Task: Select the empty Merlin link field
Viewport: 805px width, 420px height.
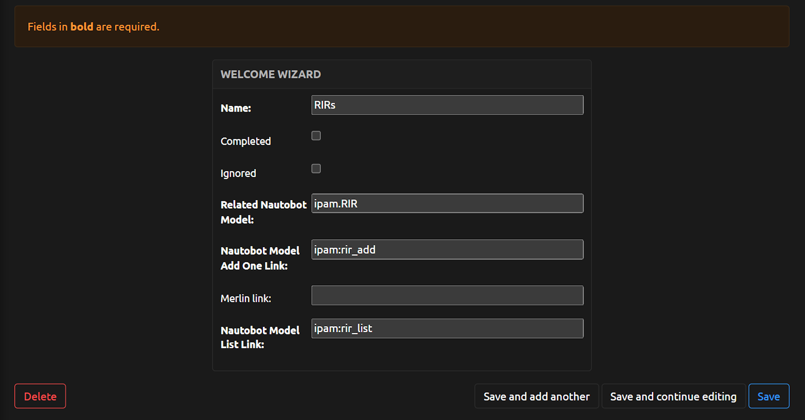Action: pyautogui.click(x=447, y=295)
